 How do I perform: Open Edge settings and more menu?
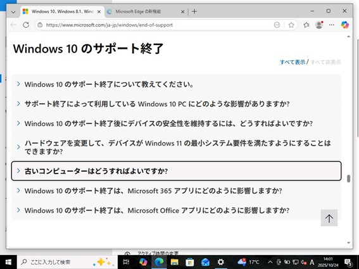[332, 25]
